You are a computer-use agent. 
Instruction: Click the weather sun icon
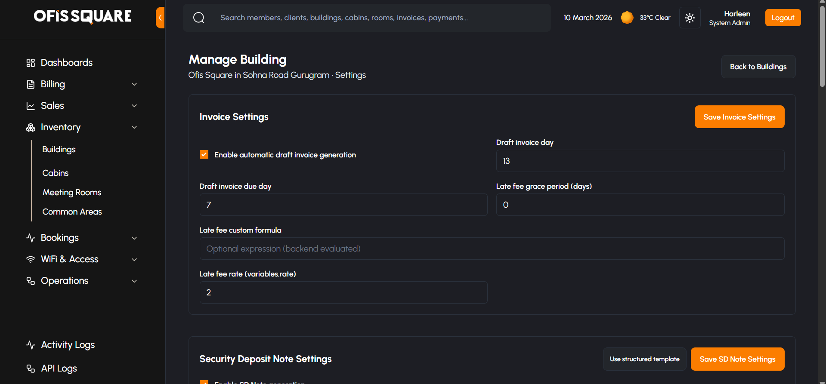[627, 18]
